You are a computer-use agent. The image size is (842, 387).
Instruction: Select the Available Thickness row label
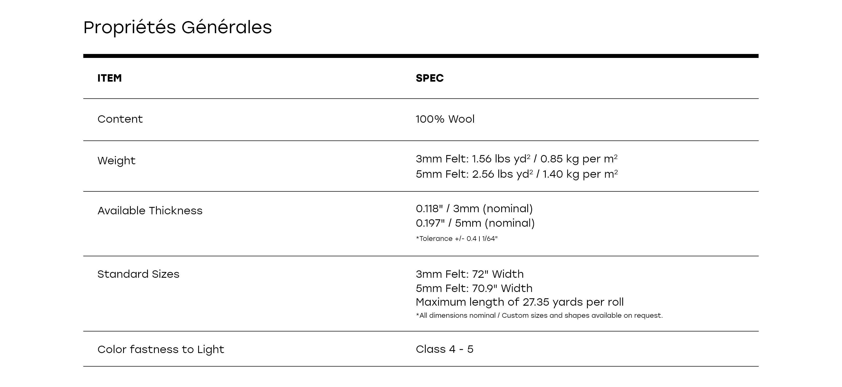[x=150, y=211]
